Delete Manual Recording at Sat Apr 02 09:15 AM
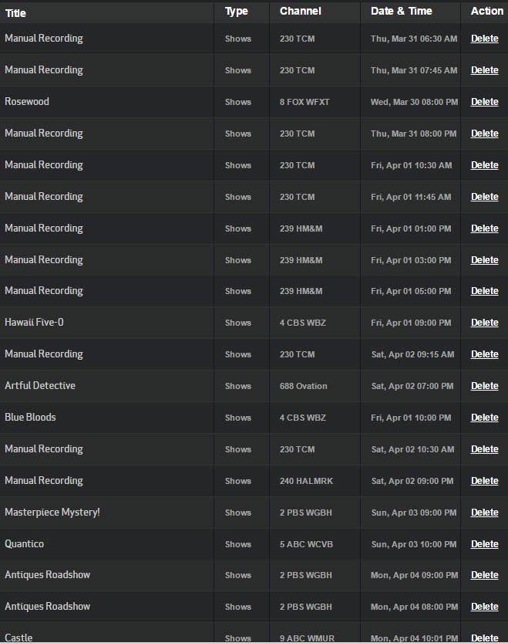This screenshot has width=508, height=643. [x=484, y=354]
